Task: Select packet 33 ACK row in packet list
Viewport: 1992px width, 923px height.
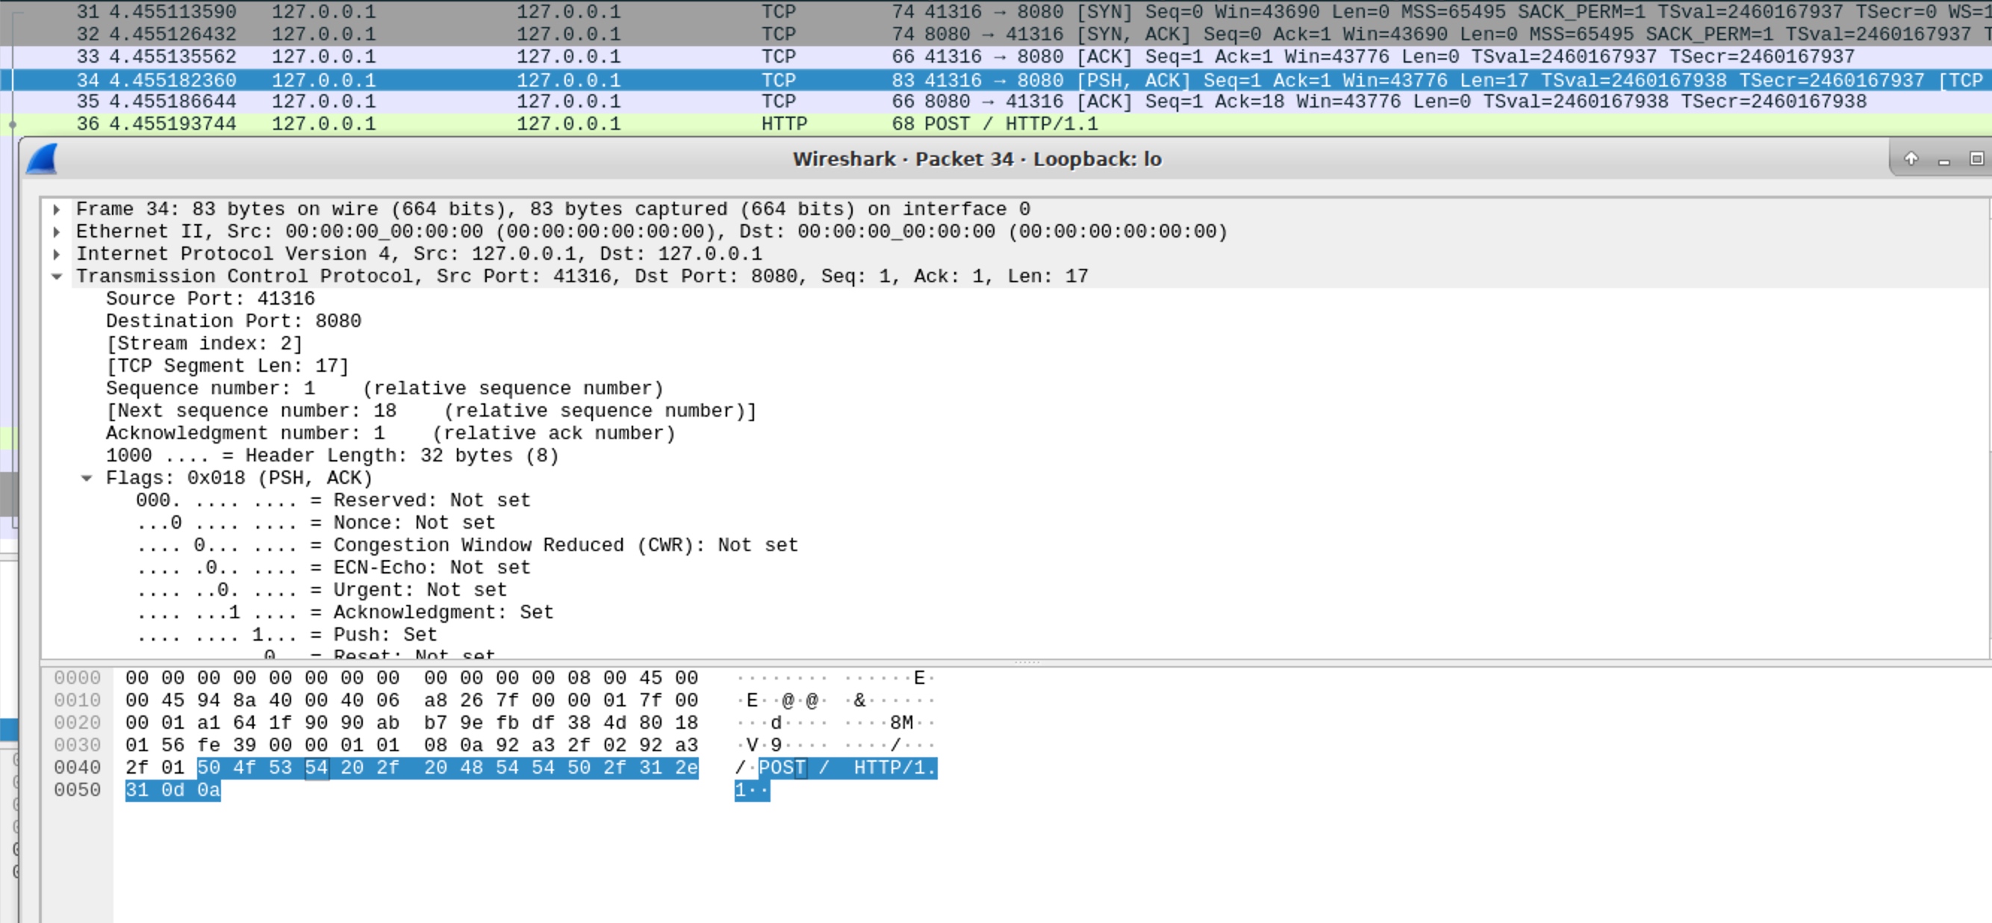Action: 996,57
